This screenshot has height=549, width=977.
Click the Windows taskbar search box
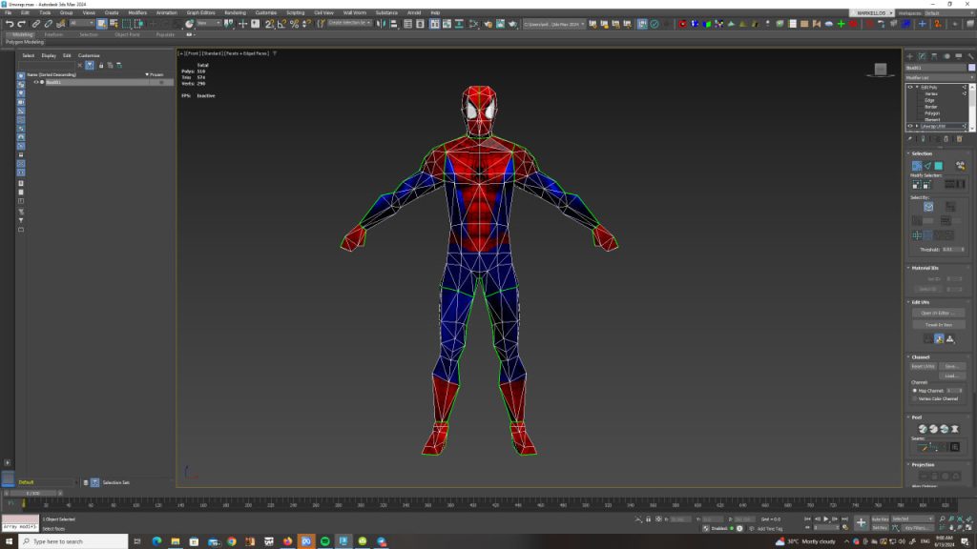(73, 541)
